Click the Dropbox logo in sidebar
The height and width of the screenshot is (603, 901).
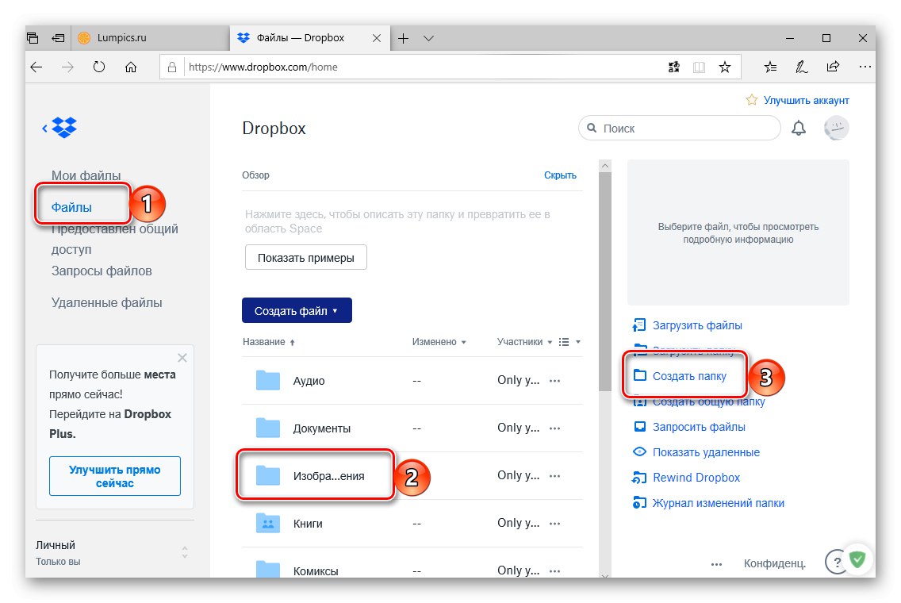64,128
